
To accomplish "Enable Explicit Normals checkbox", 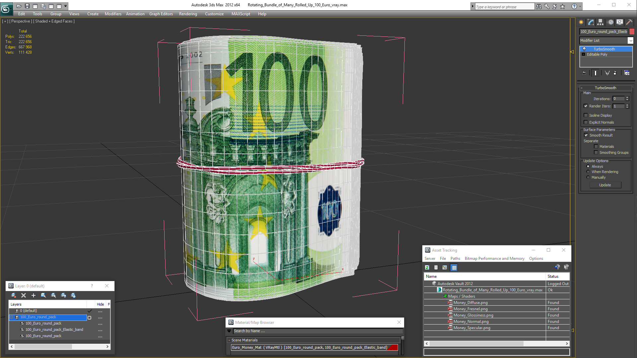I will pyautogui.click(x=586, y=122).
